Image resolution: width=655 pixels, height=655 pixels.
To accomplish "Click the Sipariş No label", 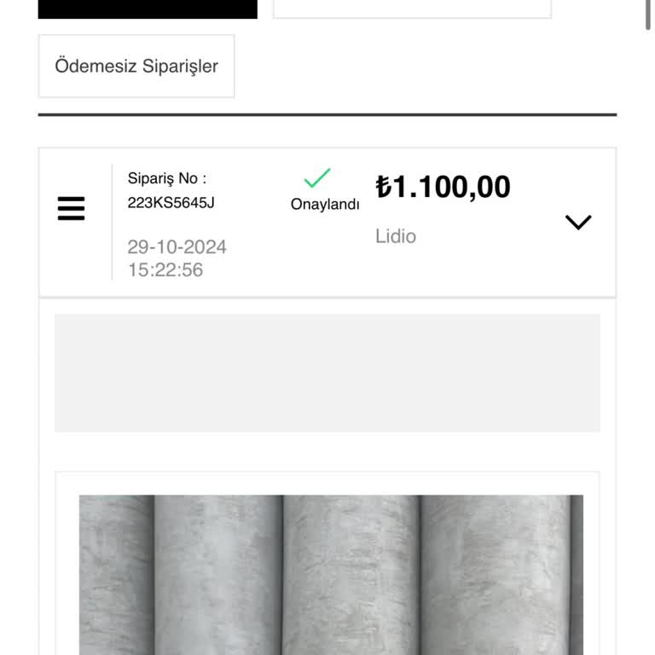I will tap(167, 178).
